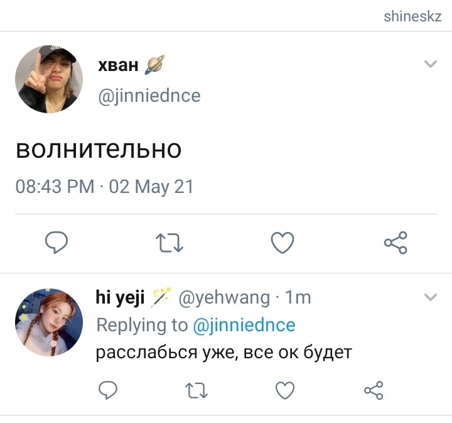Reply to hi yeji's comment

point(108,390)
